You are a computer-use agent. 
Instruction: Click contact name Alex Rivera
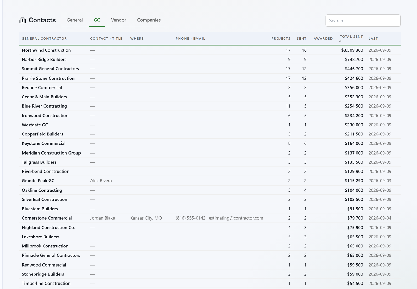(101, 181)
